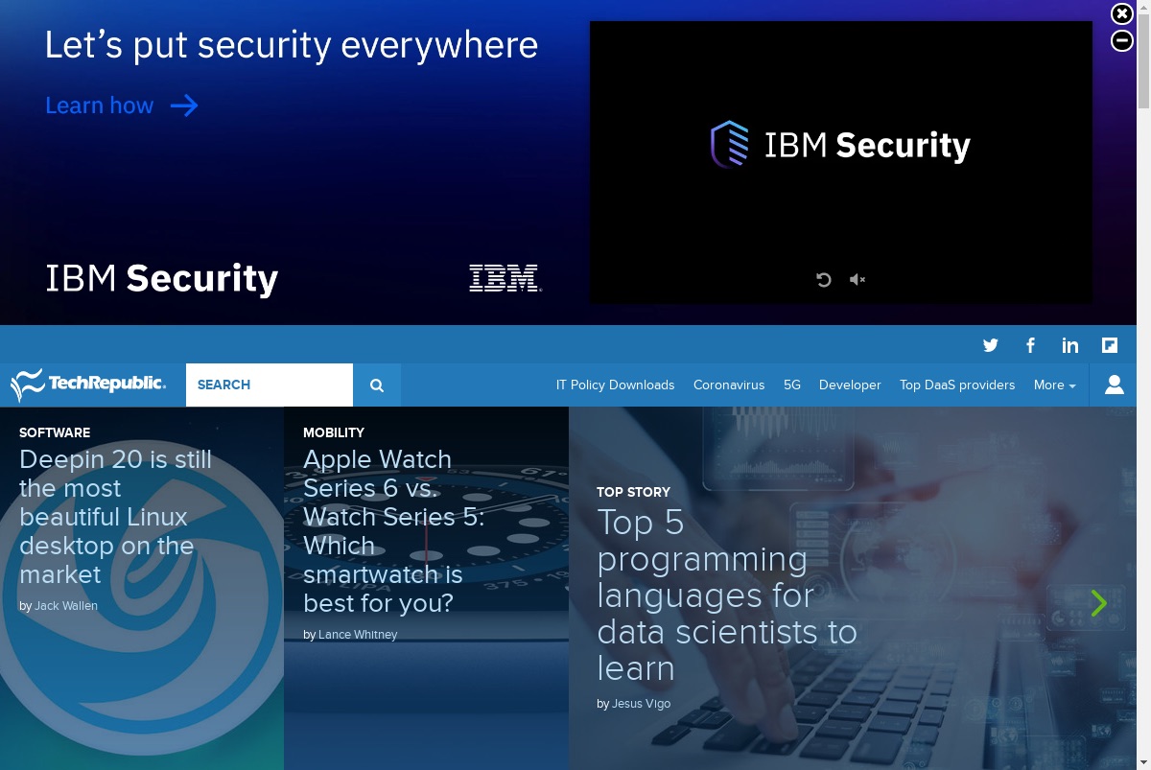The image size is (1151, 770).
Task: Click "Let's put security everywhere" headline
Action: 292,45
